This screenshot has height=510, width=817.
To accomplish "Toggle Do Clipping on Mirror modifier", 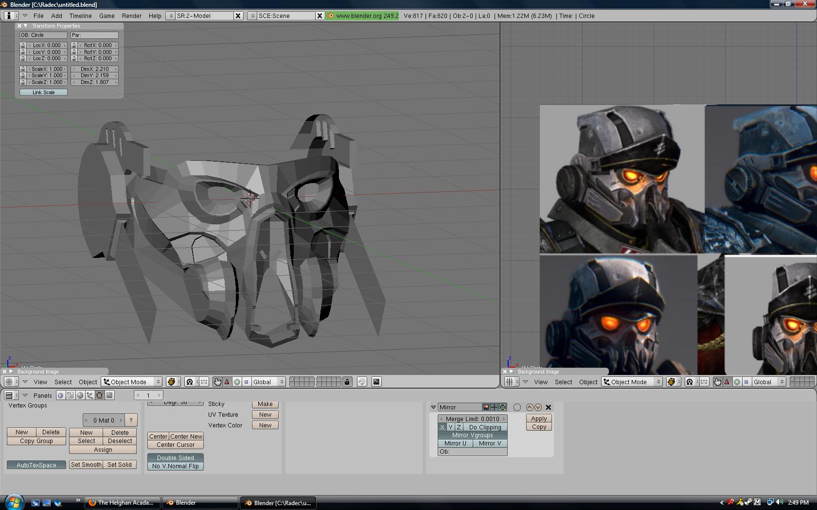I will pyautogui.click(x=485, y=427).
